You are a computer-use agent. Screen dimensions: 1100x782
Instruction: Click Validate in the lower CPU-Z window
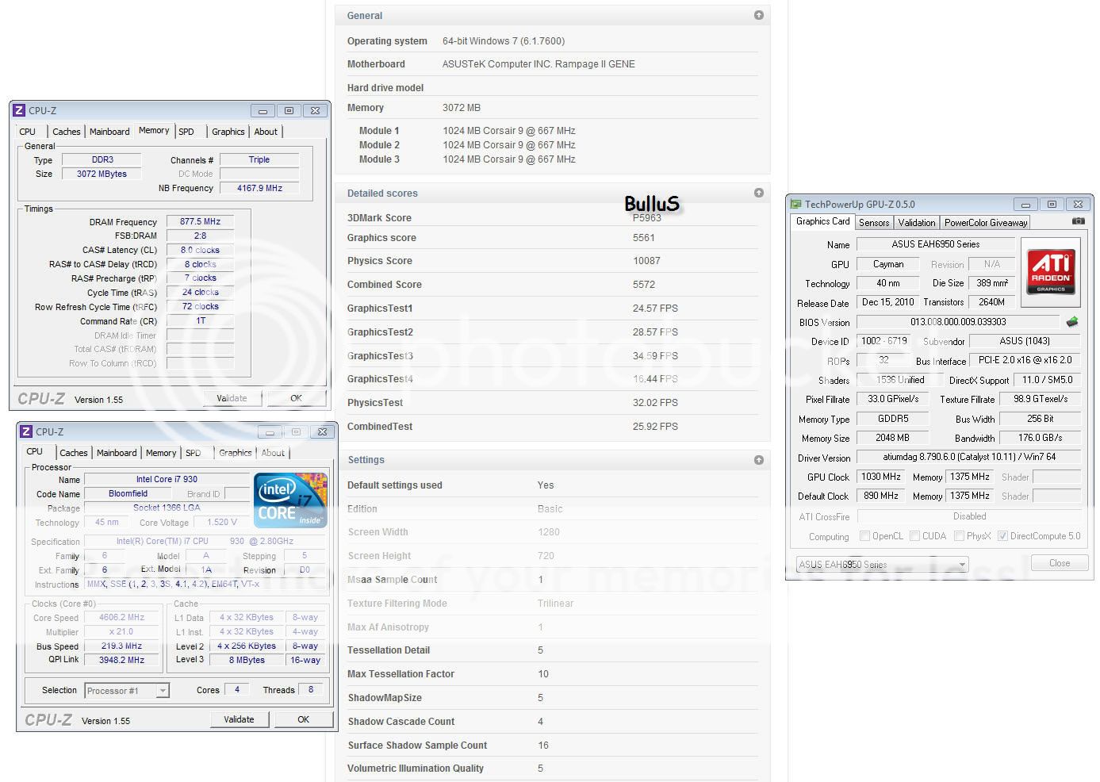[239, 719]
